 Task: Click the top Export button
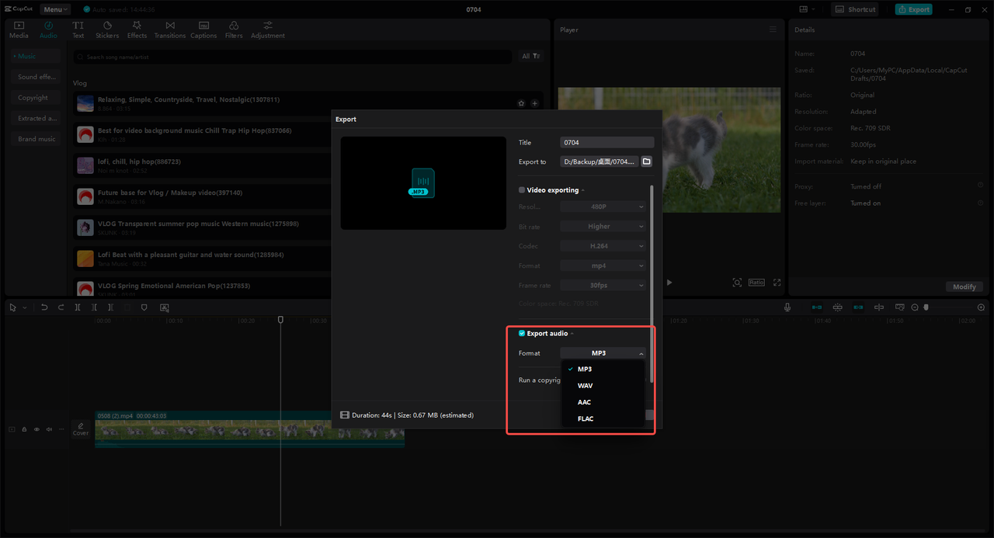[x=914, y=9]
